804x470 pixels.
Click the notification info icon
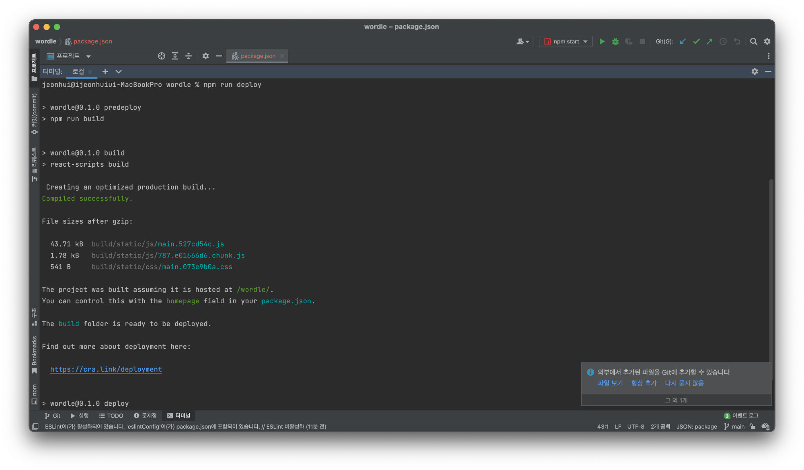pyautogui.click(x=590, y=372)
